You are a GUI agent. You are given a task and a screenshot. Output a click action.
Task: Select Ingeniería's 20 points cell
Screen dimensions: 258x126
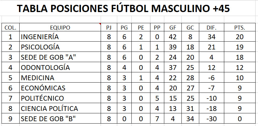point(240,36)
